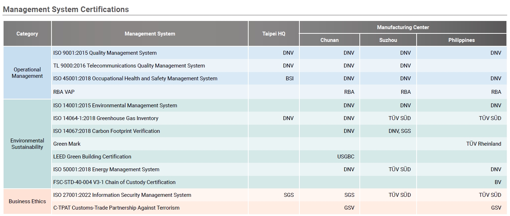The width and height of the screenshot is (510, 216).
Task: Click the USGBC cell in LEED row
Action: pyautogui.click(x=346, y=157)
